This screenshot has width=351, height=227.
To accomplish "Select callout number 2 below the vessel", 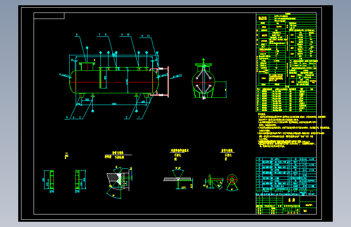I will 126,117.
